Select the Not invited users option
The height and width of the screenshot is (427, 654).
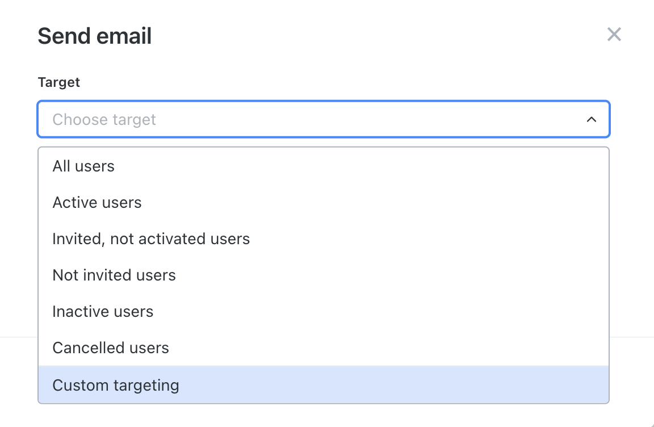324,275
